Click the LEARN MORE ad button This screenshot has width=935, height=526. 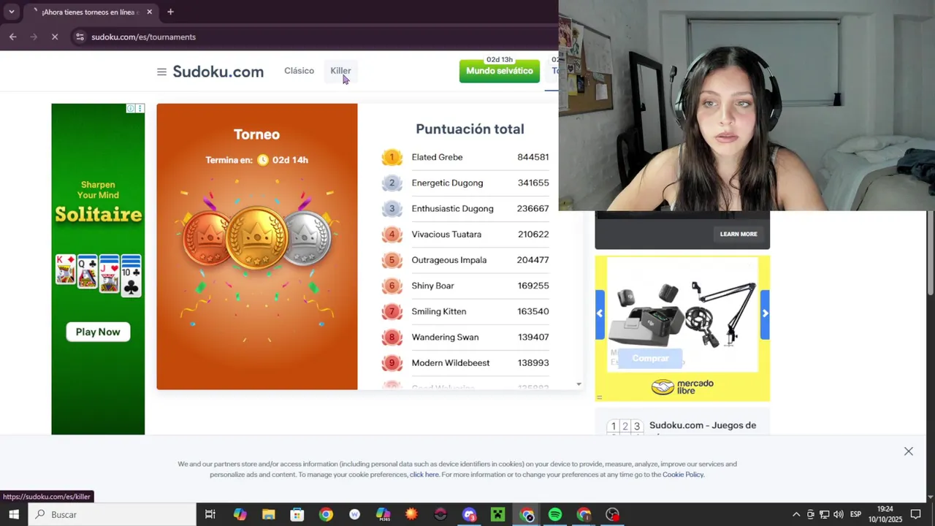(x=739, y=234)
